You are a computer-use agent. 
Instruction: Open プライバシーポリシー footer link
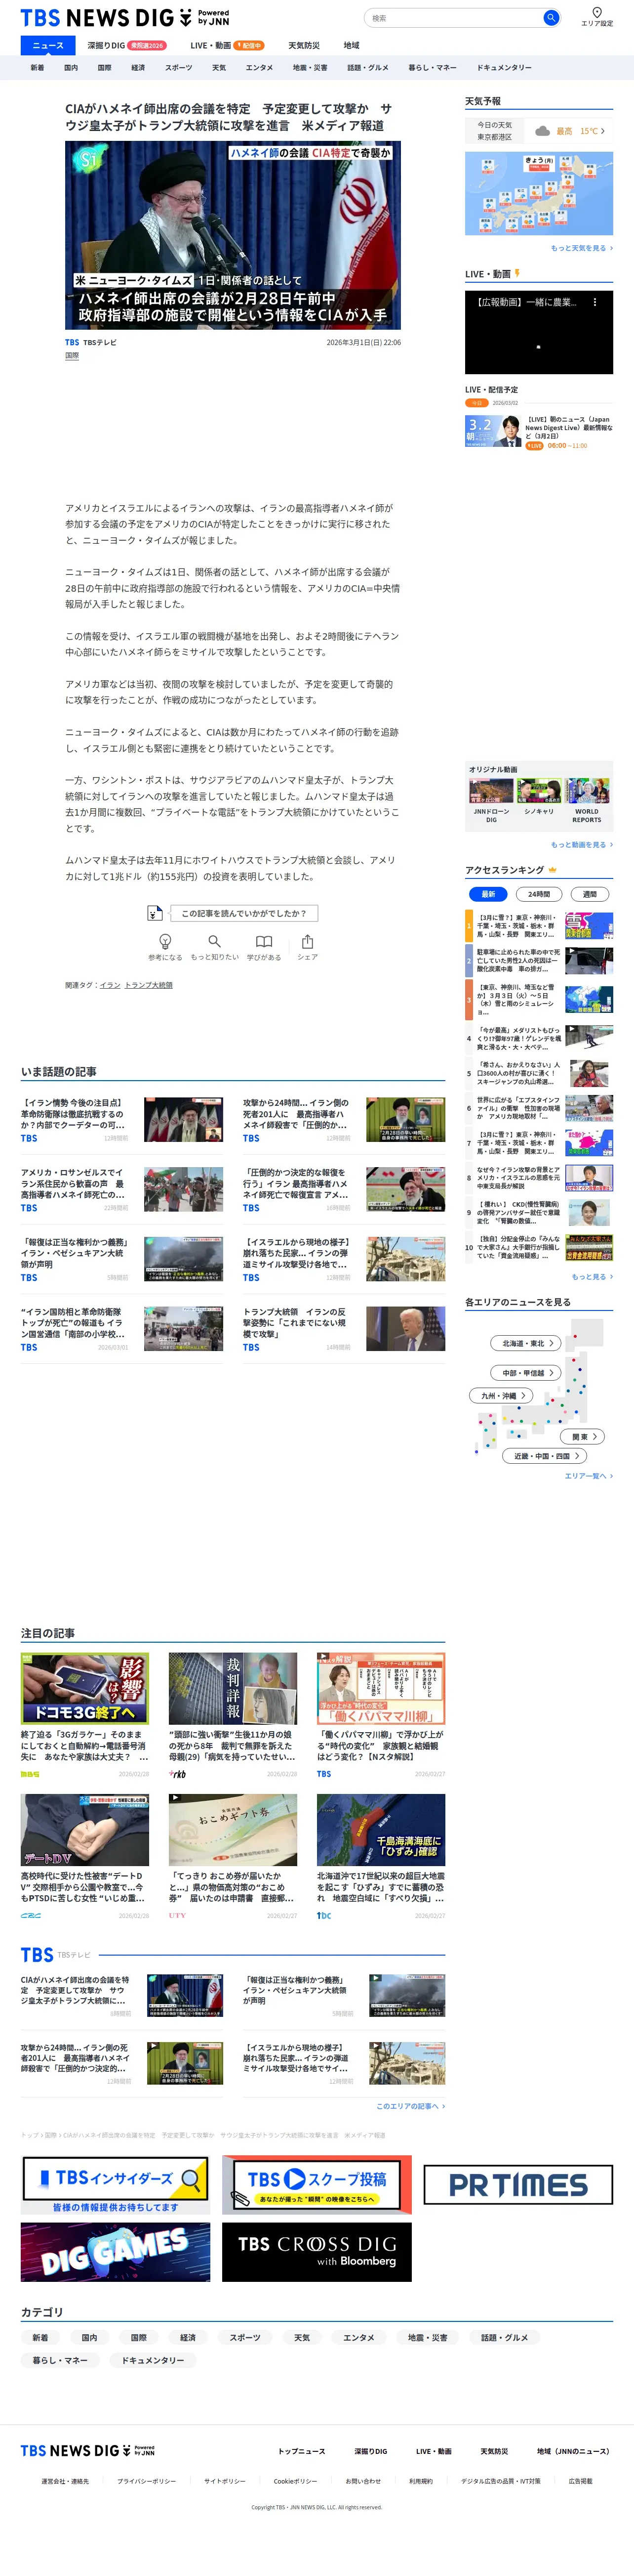tap(146, 2481)
